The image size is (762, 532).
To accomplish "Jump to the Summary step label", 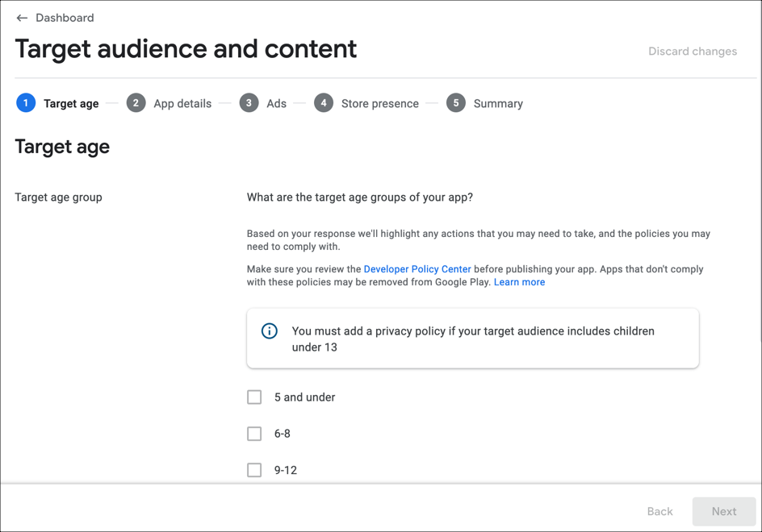I will pyautogui.click(x=498, y=103).
